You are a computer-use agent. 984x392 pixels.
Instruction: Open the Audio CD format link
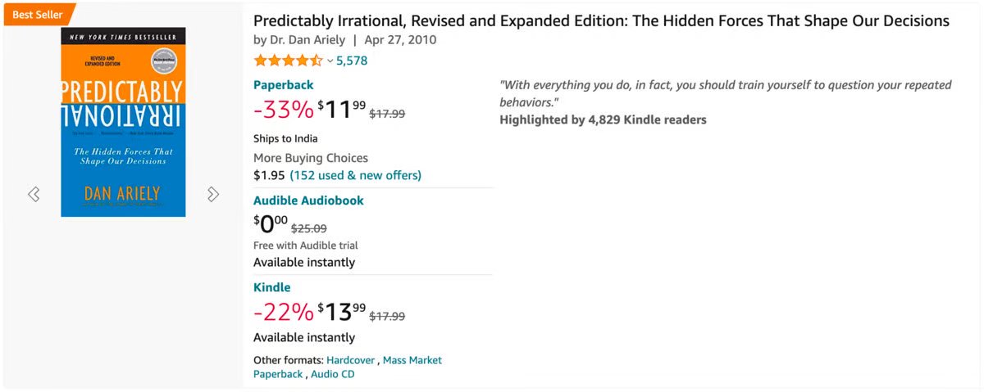333,374
